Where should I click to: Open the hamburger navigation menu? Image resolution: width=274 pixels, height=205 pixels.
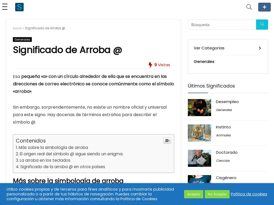pyautogui.click(x=5, y=7)
